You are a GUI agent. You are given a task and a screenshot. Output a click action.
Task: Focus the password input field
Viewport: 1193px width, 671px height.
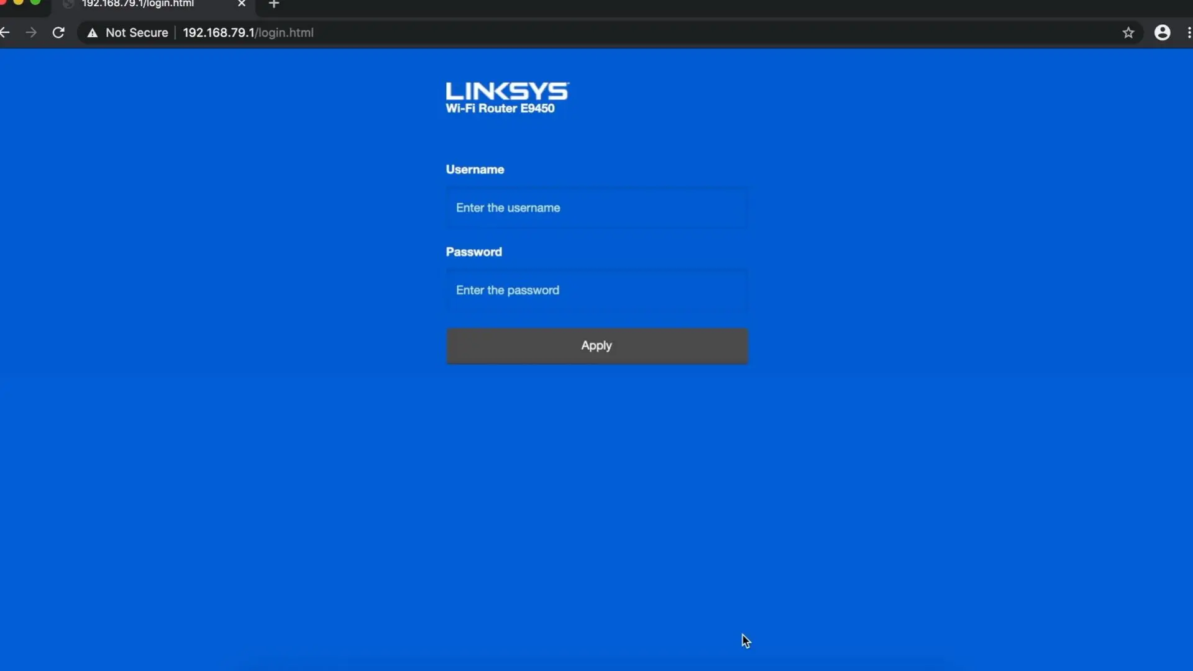coord(596,290)
